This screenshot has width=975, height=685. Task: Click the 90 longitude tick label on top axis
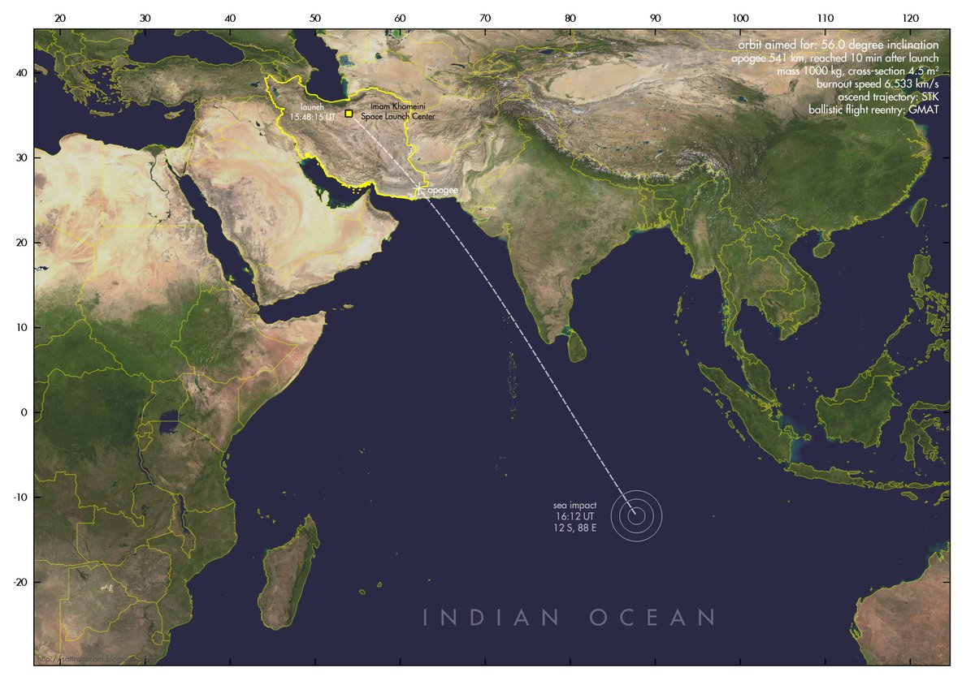point(654,18)
